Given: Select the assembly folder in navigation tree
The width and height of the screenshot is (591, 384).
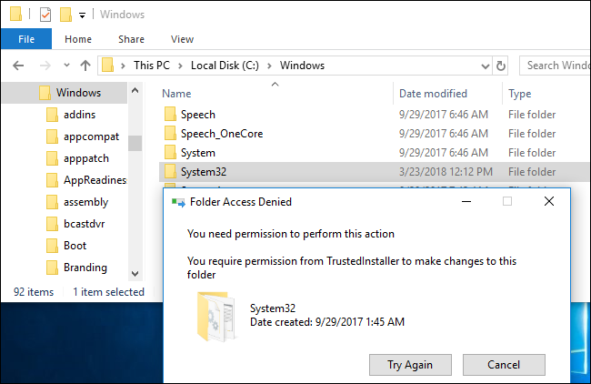Looking at the screenshot, I should pos(85,202).
